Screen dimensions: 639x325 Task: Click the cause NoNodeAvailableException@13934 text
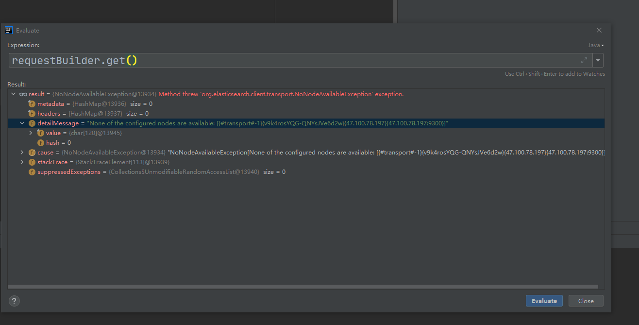[x=114, y=153]
